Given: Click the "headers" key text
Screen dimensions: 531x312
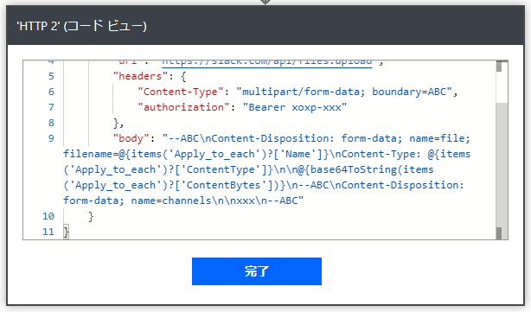Looking at the screenshot, I should [141, 76].
